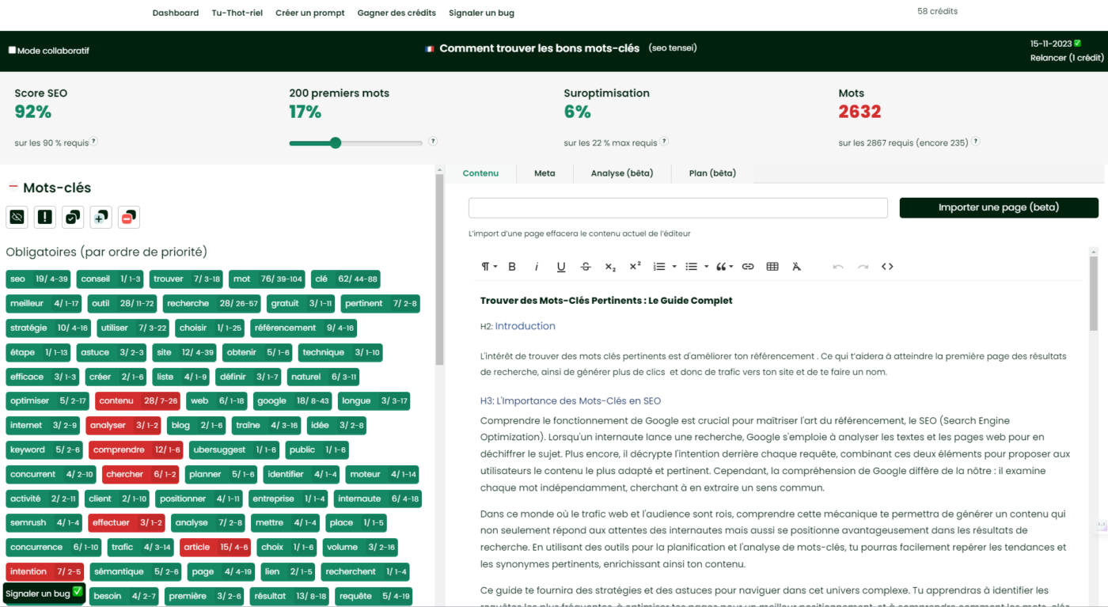Click the stacked squares checkmark icon
The width and height of the screenshot is (1108, 607).
point(73,217)
